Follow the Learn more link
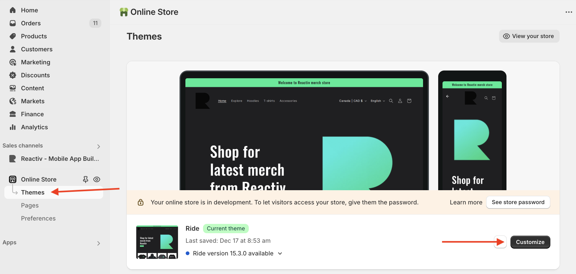 point(466,202)
